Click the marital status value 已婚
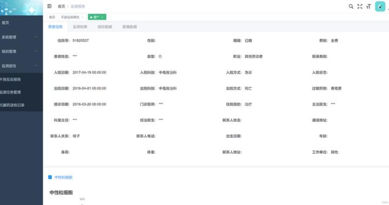389x205 pixels. coord(249,40)
